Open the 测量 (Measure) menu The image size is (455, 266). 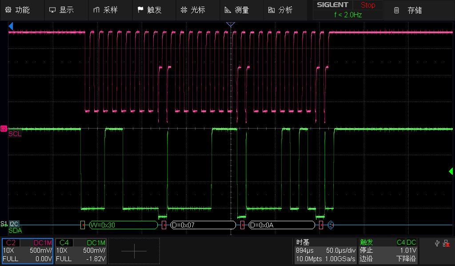pyautogui.click(x=237, y=10)
